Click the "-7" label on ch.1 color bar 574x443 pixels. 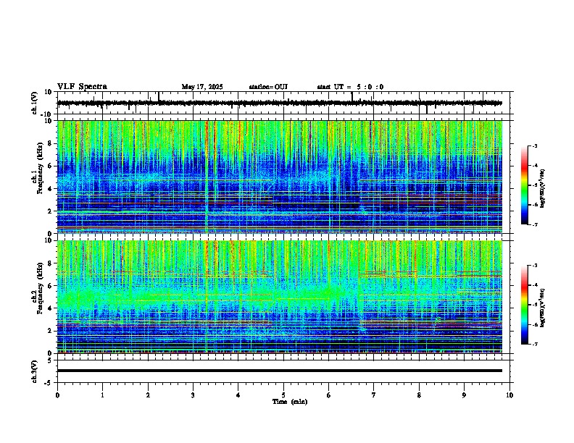[534, 224]
